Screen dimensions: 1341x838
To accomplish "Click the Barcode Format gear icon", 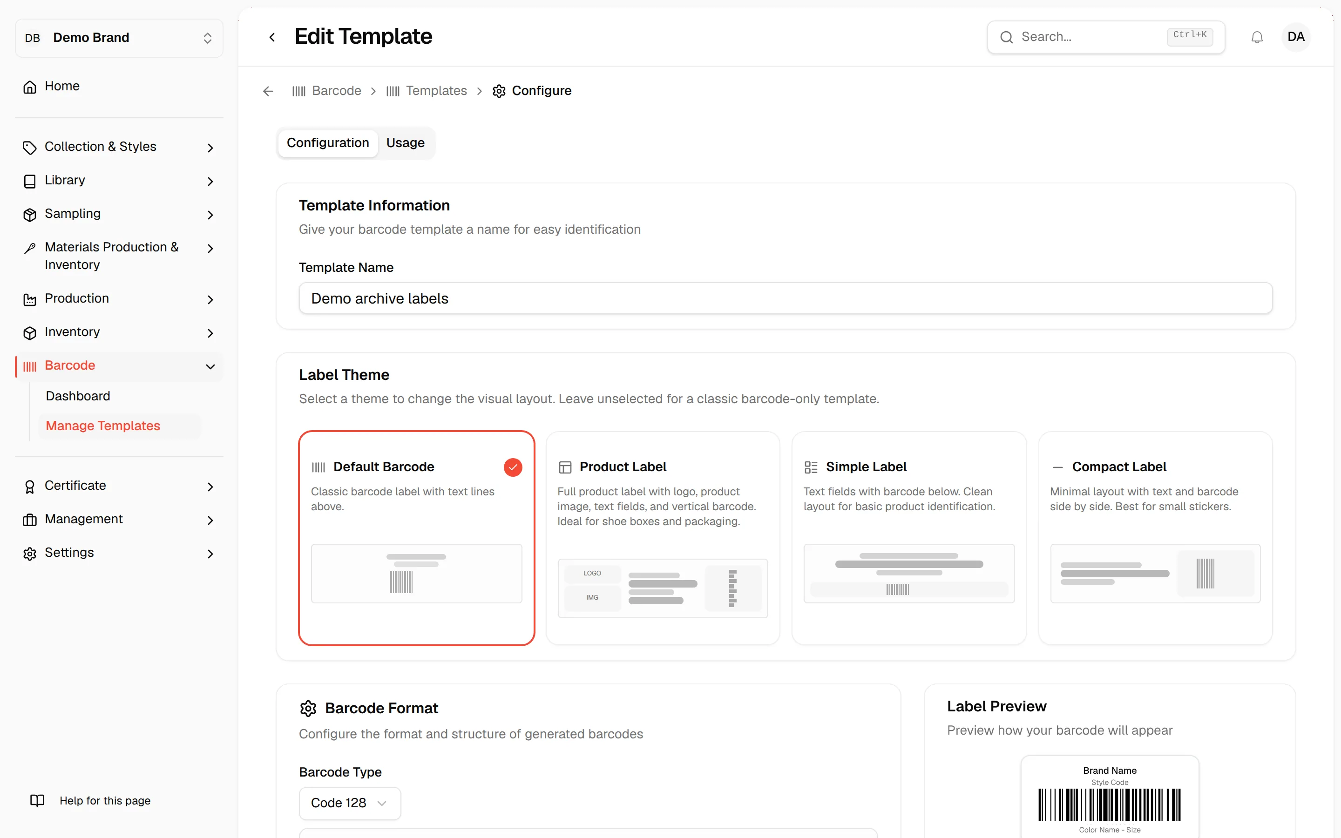I will 308,708.
